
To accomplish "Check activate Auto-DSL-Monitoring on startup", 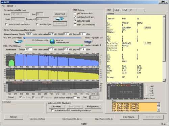I will [x=52, y=110].
